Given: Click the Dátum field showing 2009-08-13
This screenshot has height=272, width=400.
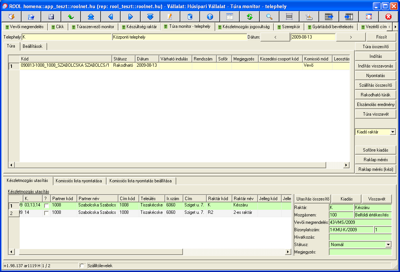Looking at the screenshot, I should click(312, 37).
